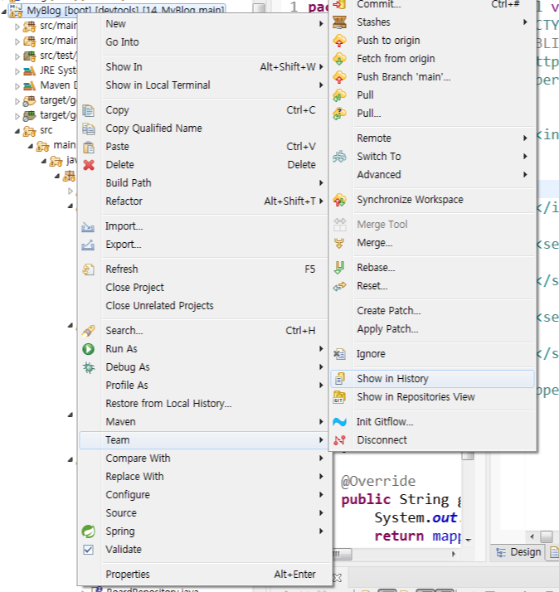This screenshot has width=559, height=592.
Task: Click the editor's horizontal scrollbar right arrow
Action: tap(454, 554)
